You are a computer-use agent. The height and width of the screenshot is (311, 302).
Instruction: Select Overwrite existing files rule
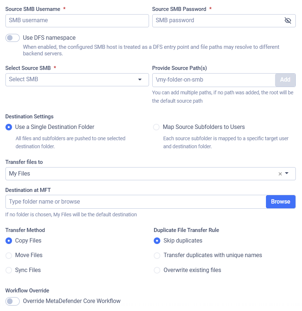coord(157,270)
